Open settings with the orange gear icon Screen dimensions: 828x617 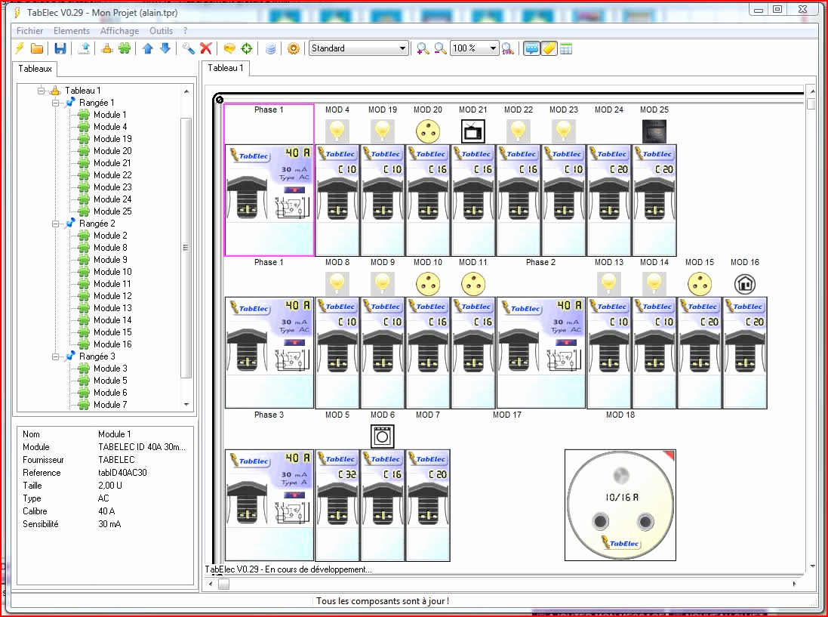tap(294, 48)
